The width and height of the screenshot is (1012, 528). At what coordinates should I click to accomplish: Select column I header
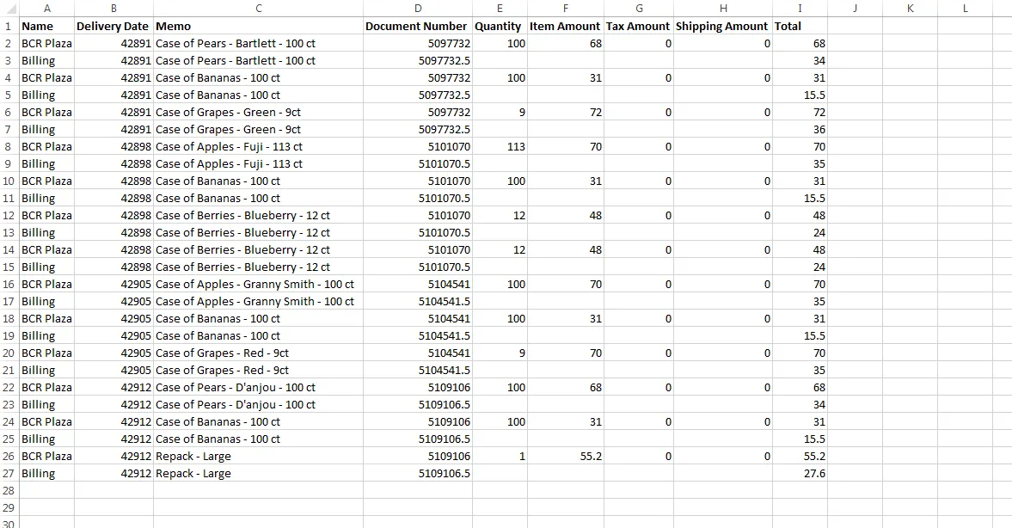click(800, 9)
